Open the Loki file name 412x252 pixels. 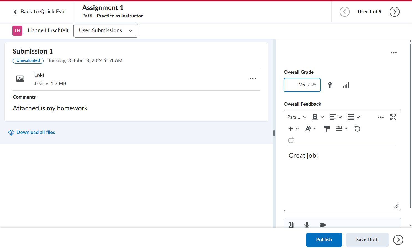point(39,75)
